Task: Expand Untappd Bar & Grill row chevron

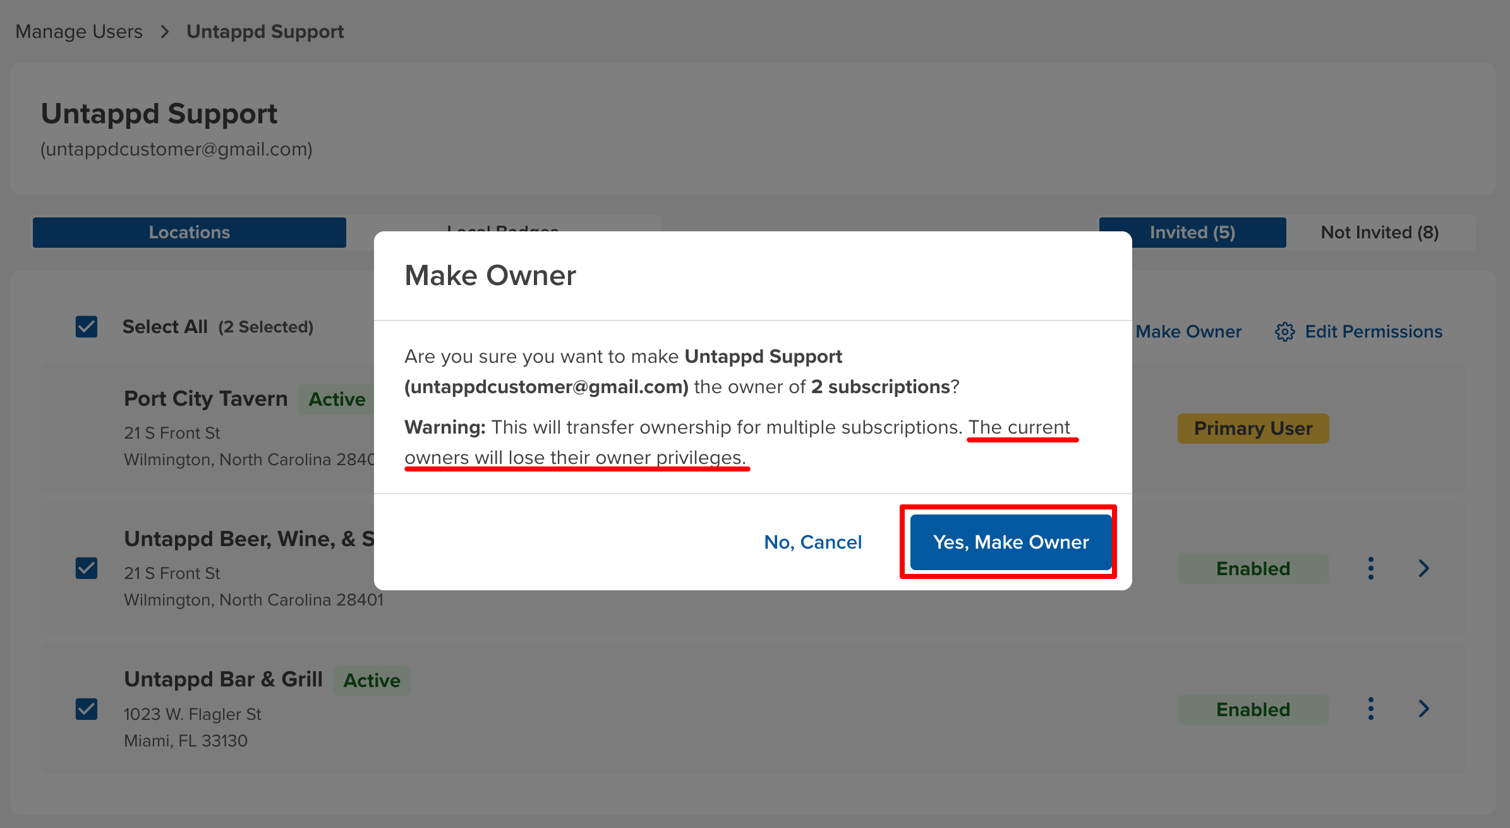Action: (x=1423, y=709)
